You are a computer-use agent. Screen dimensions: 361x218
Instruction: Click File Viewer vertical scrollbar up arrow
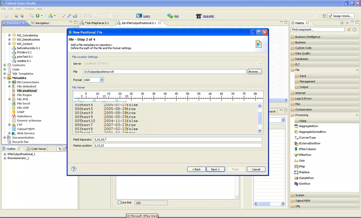[x=260, y=106]
